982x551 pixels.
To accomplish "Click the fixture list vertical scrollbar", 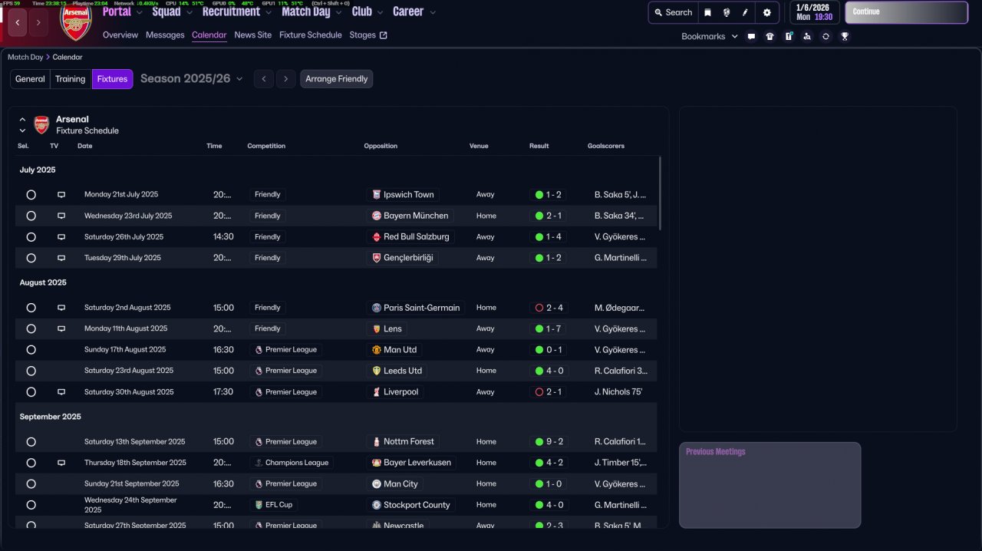I will 660,193.
